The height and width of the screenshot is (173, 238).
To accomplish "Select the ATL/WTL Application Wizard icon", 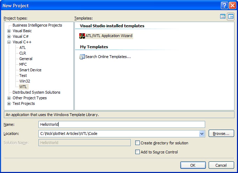I will point(82,36).
